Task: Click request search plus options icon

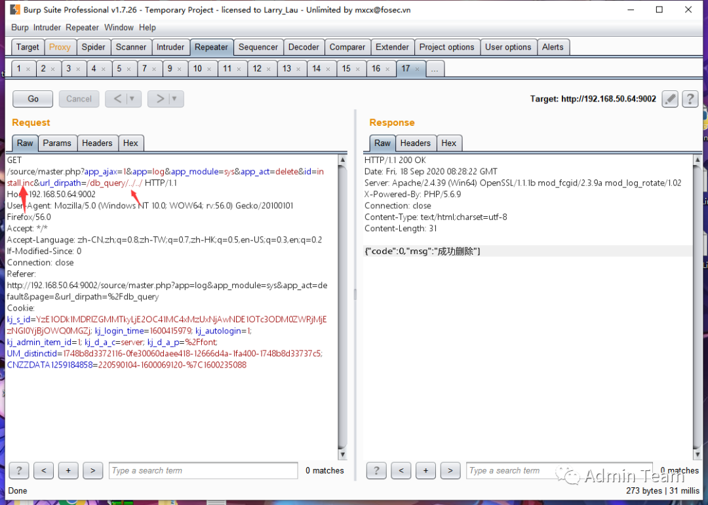Action: pos(68,470)
